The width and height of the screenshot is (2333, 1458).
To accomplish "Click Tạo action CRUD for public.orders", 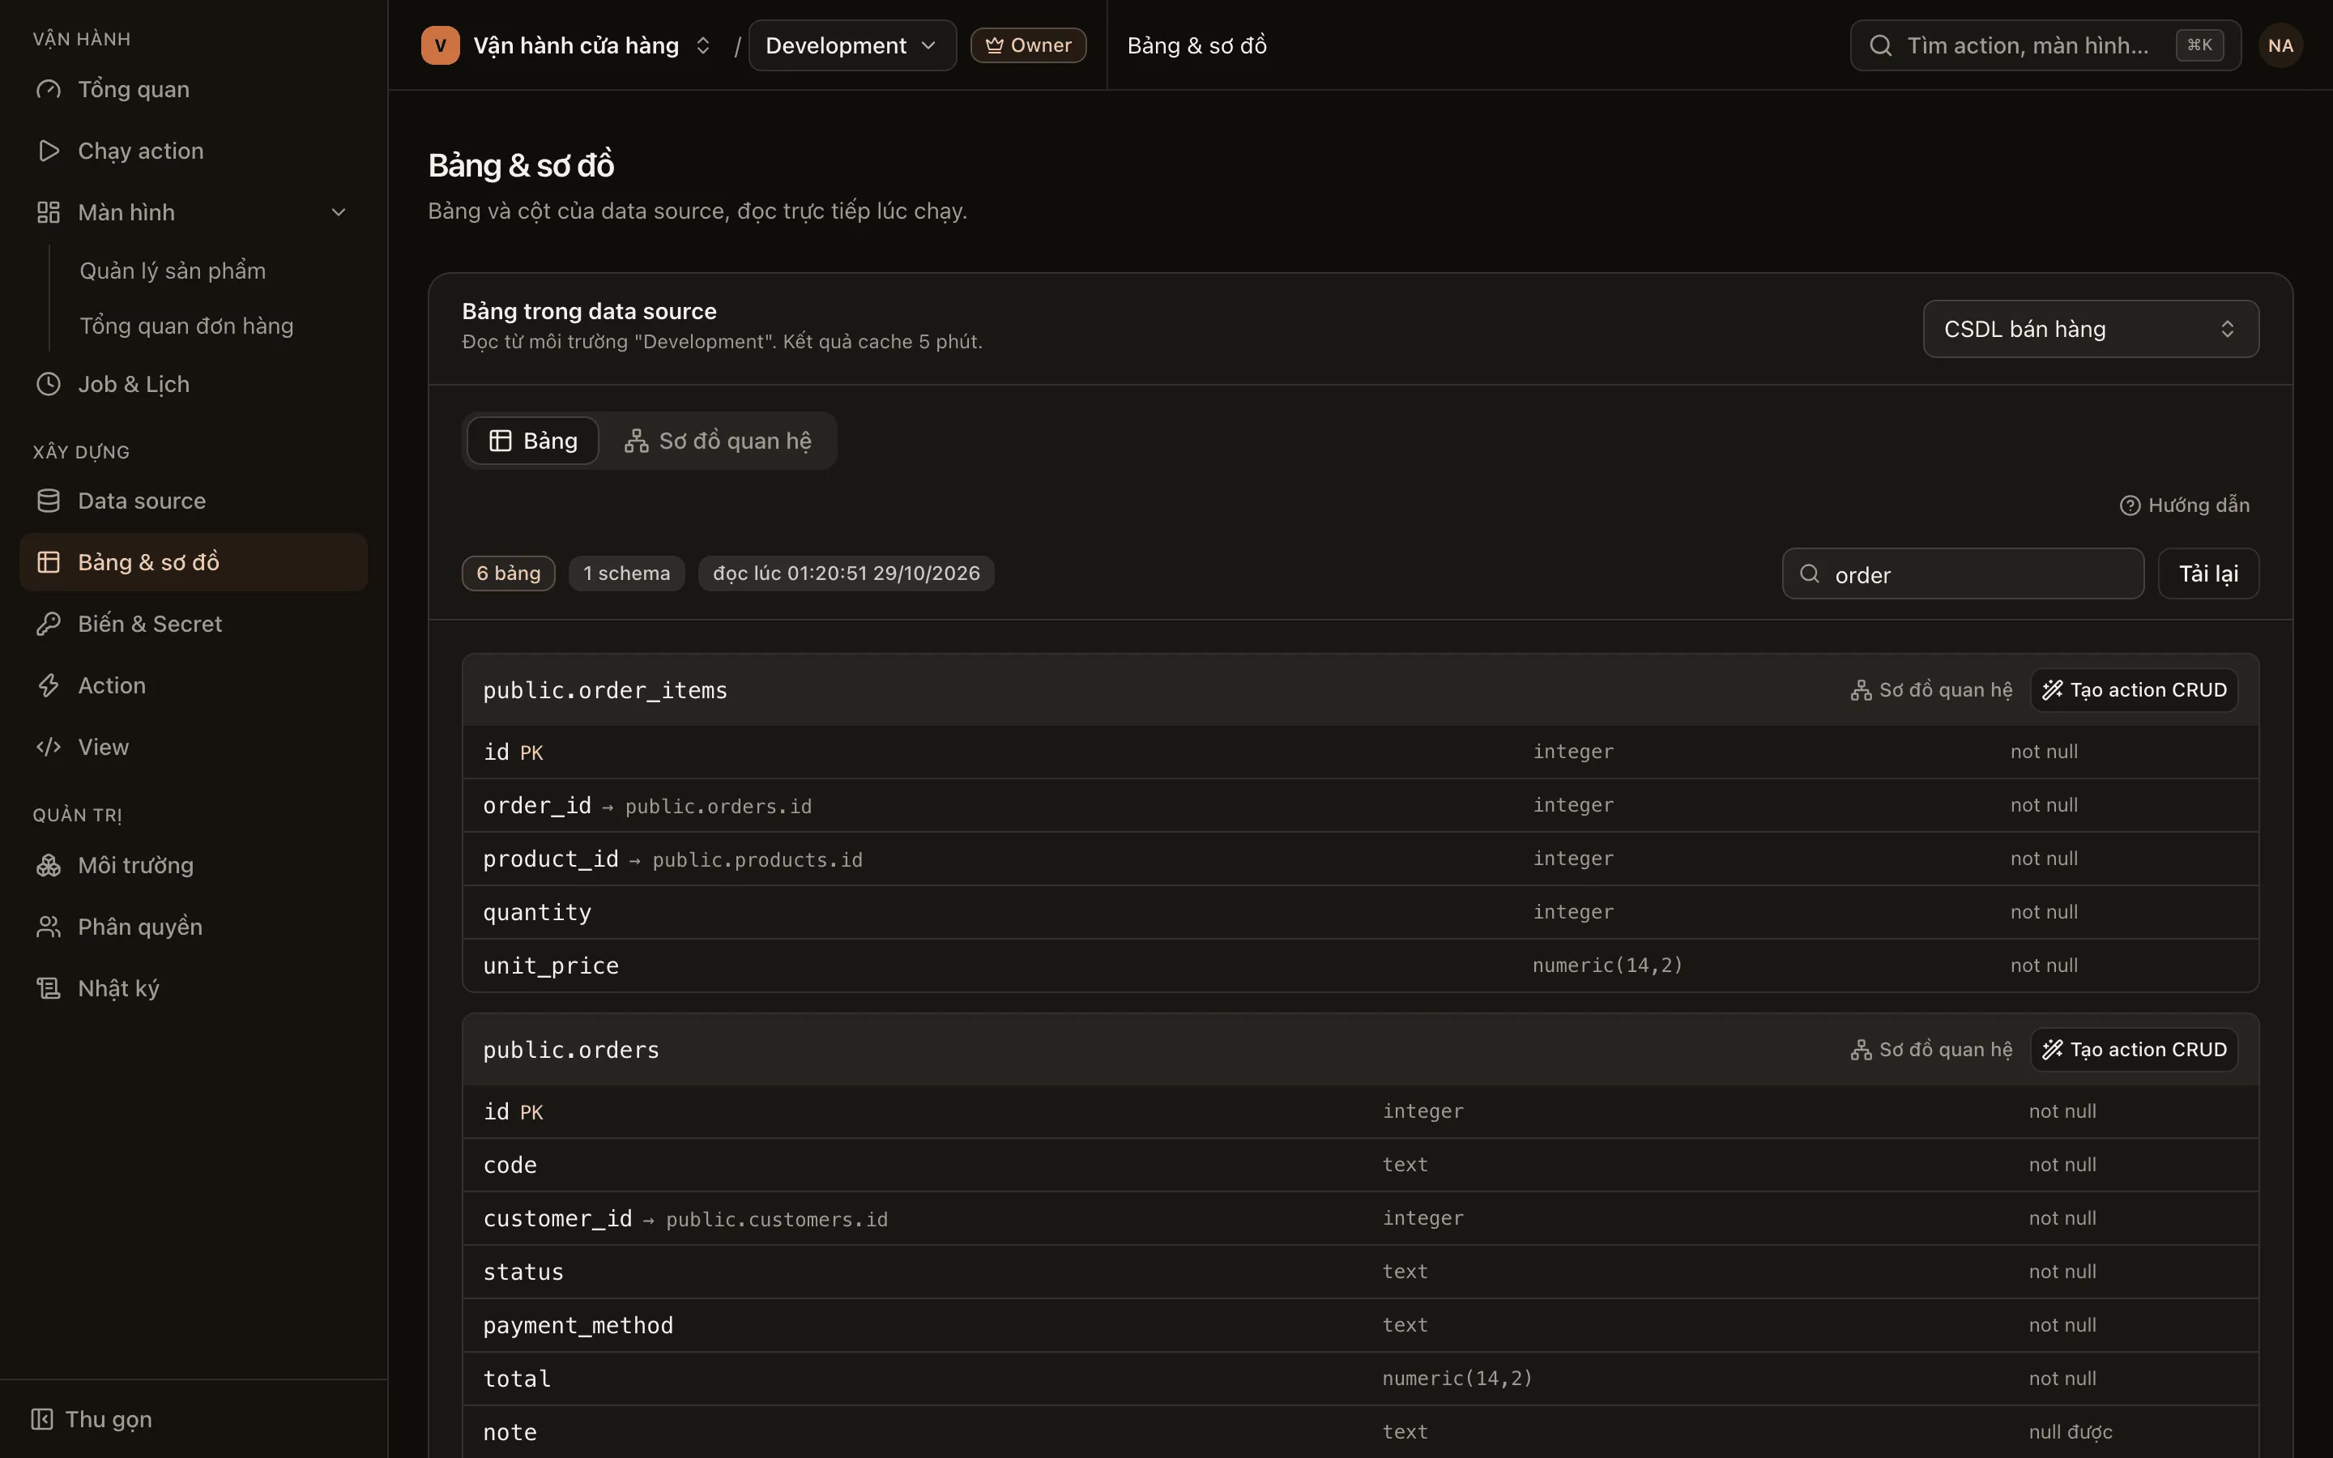I will (x=2134, y=1049).
